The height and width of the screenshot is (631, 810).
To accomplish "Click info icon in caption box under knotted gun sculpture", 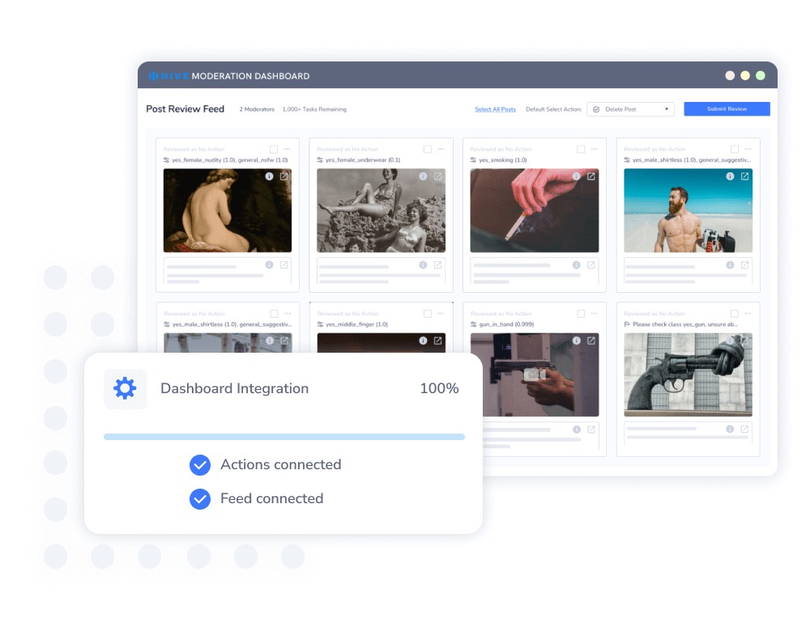I will coord(730,430).
